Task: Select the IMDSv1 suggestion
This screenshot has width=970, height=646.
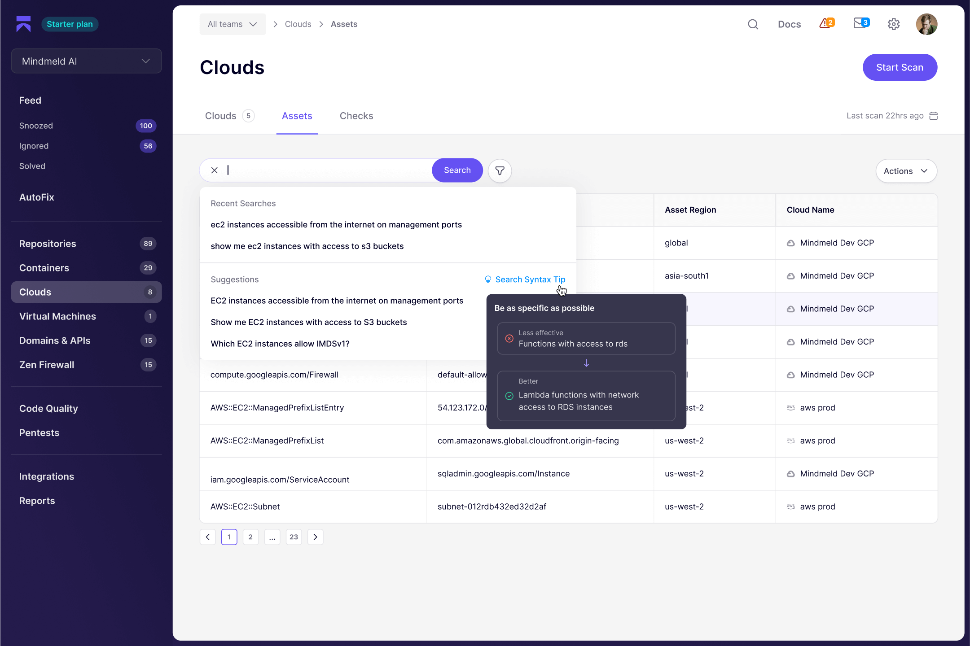Action: 280,344
